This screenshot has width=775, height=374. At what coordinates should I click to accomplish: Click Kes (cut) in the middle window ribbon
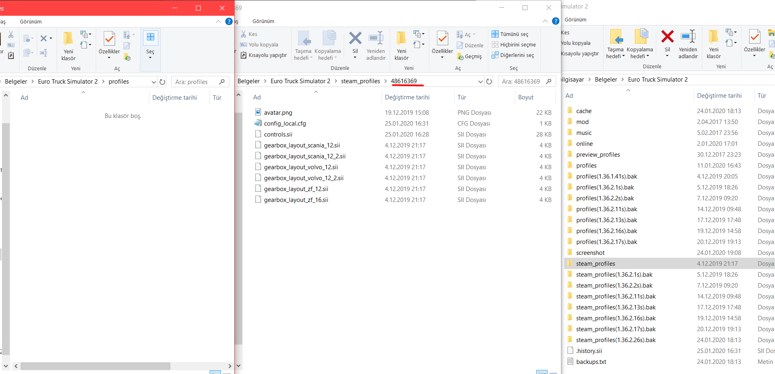(249, 34)
